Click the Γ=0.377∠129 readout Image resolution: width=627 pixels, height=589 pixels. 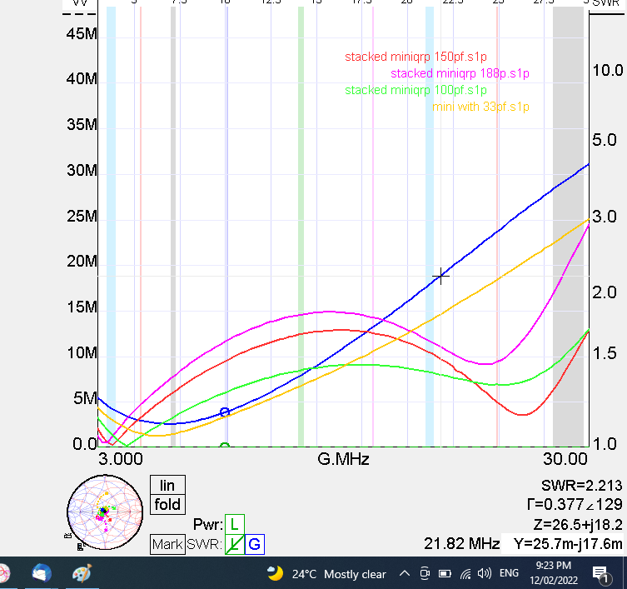tap(575, 504)
